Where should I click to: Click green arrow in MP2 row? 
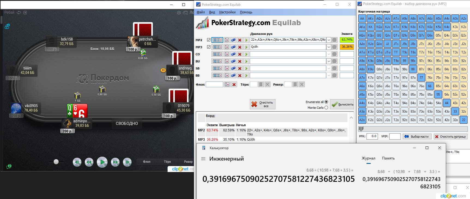(x=246, y=40)
